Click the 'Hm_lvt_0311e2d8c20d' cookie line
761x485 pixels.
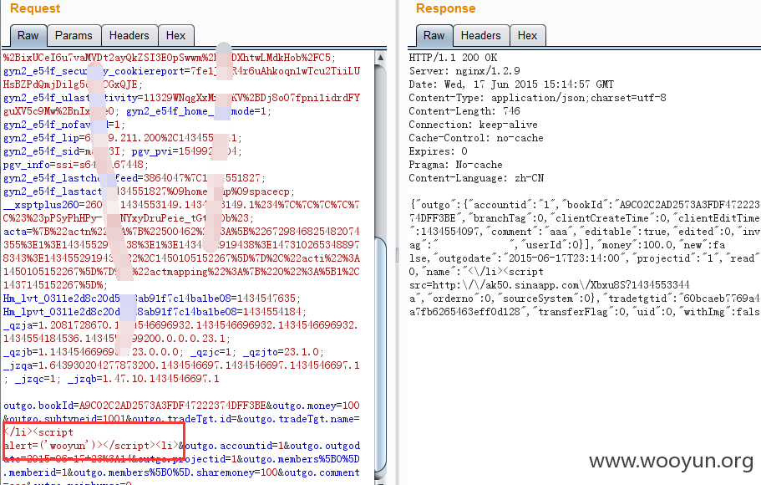(x=152, y=299)
